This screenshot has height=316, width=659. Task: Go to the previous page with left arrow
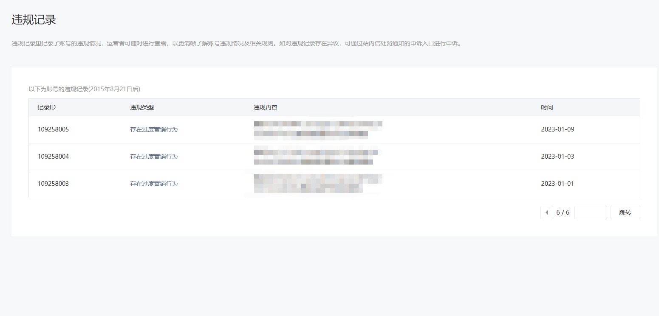[x=546, y=213]
